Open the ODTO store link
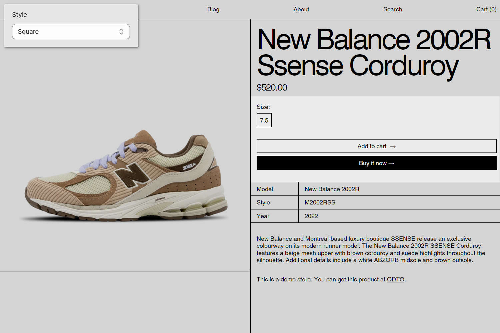500x333 pixels. (395, 279)
